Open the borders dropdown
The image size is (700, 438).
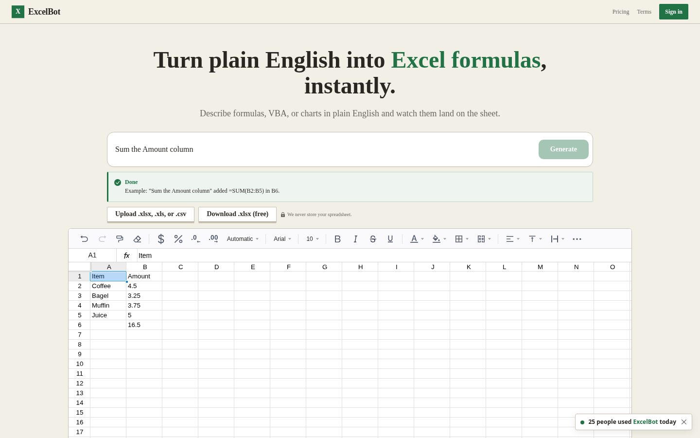point(462,239)
